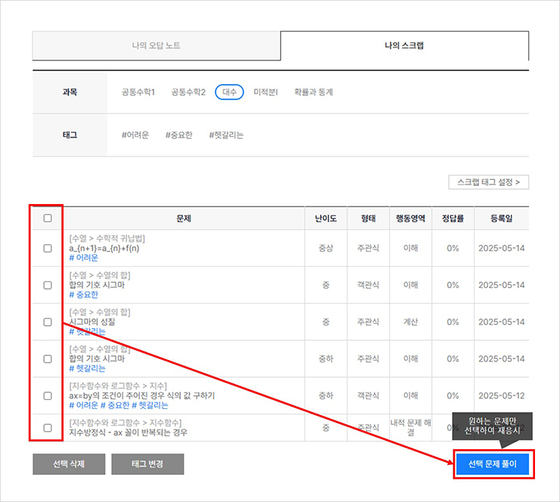
Task: Check the a_{n+1}=a_{n}+f(n) problem row
Action: click(48, 248)
